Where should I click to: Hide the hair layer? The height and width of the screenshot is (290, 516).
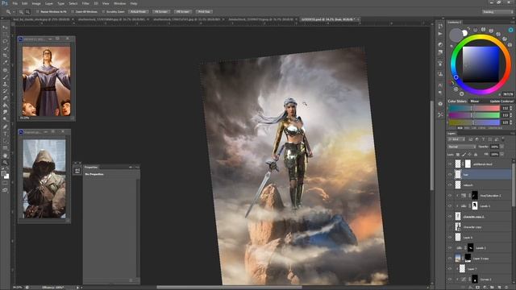point(450,174)
